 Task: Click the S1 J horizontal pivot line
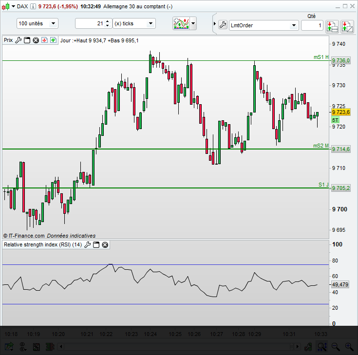point(166,188)
